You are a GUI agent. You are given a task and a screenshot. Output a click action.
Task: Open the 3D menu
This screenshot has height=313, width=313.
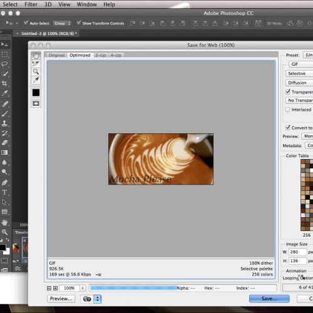click(x=48, y=4)
